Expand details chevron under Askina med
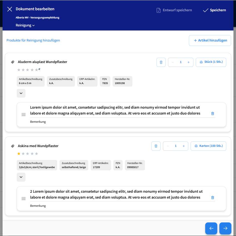Viewport: 236px width, 236px height. point(21,177)
